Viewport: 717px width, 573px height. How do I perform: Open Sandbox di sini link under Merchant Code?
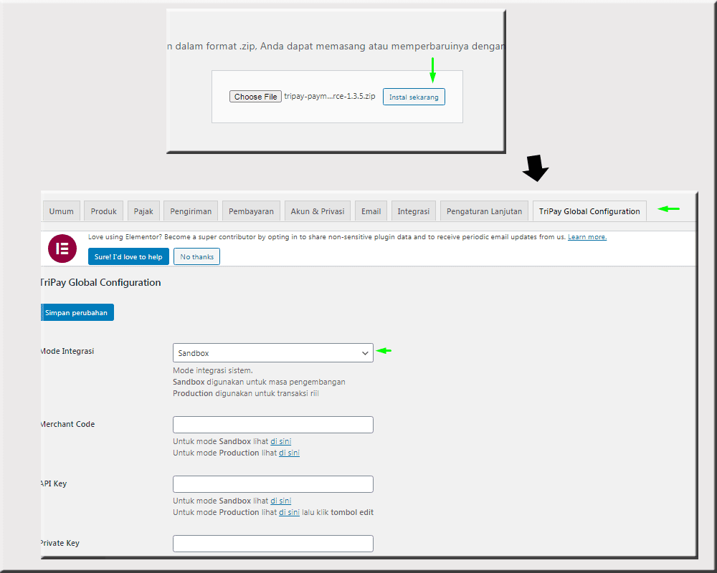point(280,441)
